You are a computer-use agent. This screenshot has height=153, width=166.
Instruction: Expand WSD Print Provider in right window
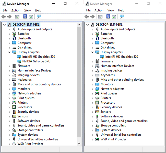(x=92, y=139)
